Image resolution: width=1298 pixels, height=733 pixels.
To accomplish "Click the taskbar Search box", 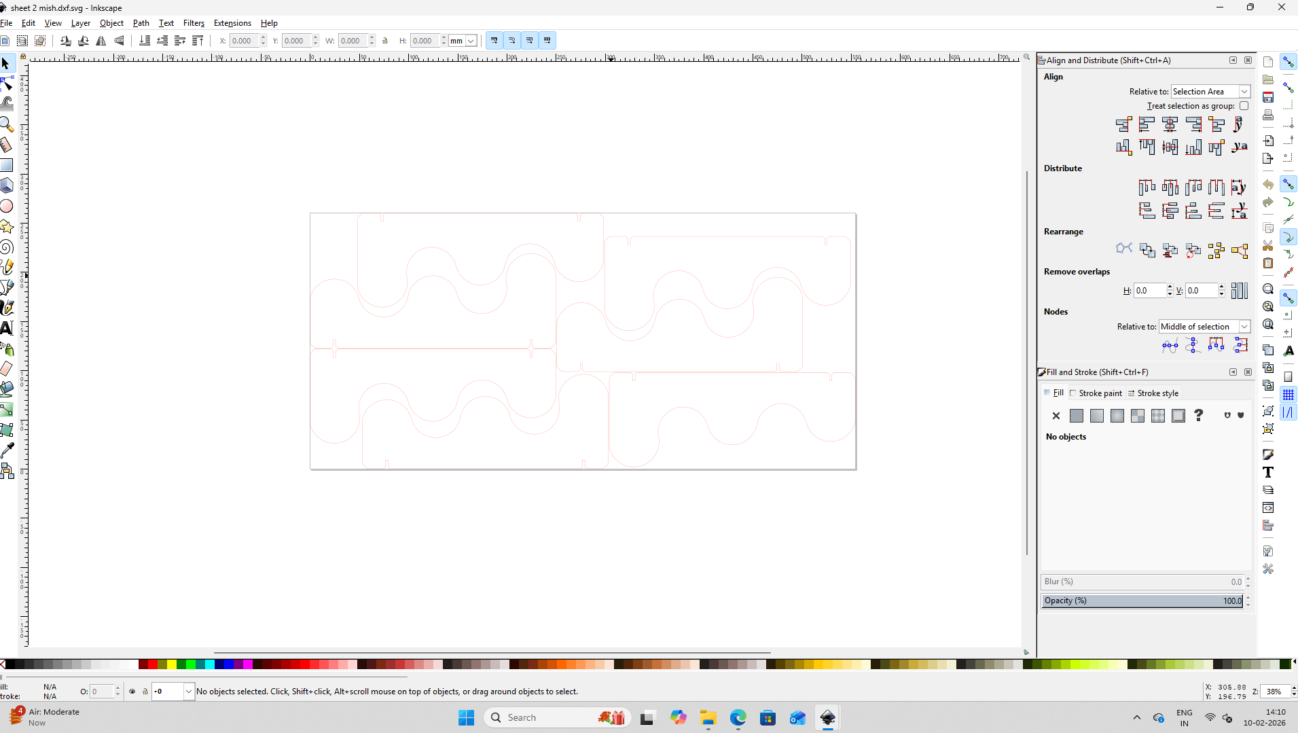I will [x=558, y=717].
